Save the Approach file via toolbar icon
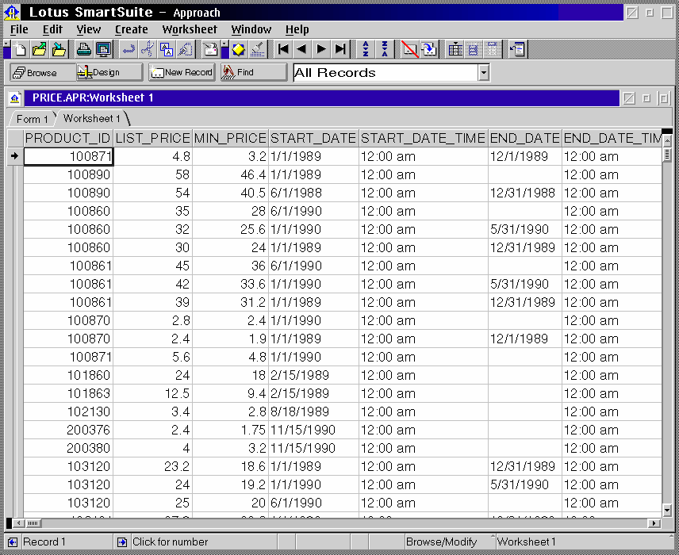 59,49
